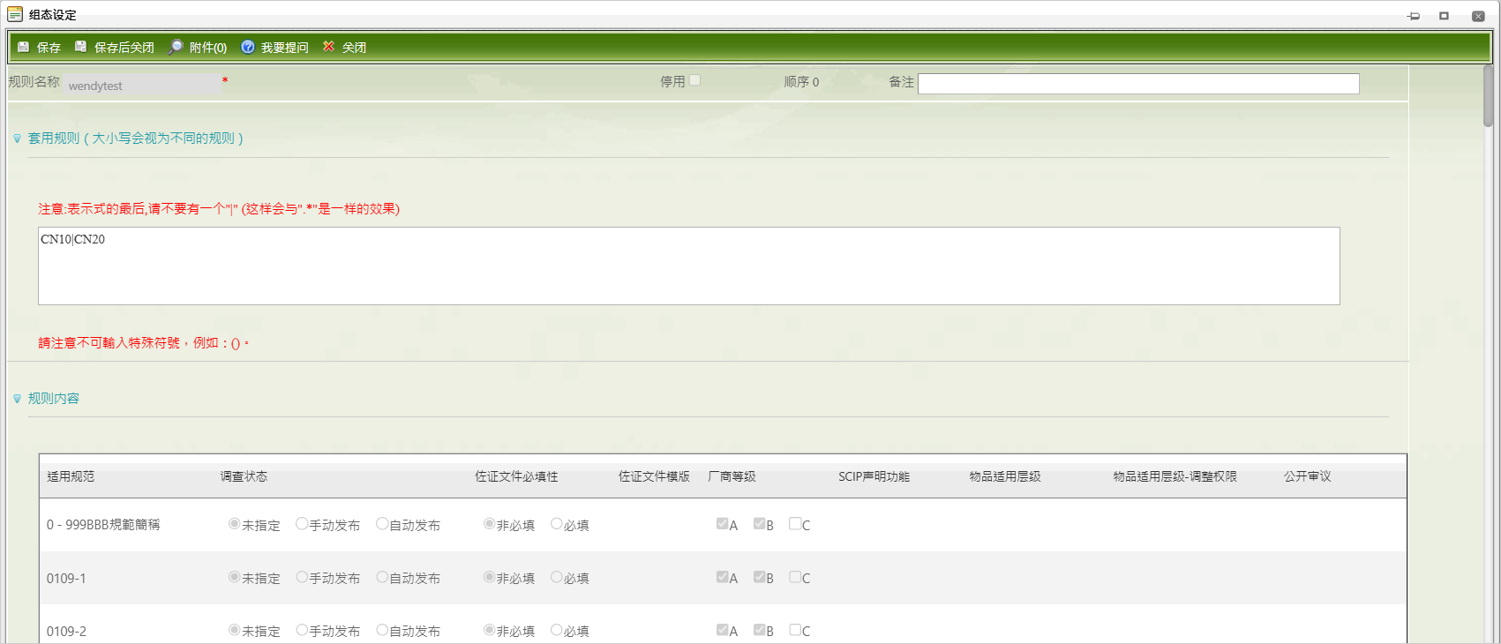Select 自动发布 for 0 - 999BBB row
This screenshot has height=644, width=1501.
click(x=382, y=524)
